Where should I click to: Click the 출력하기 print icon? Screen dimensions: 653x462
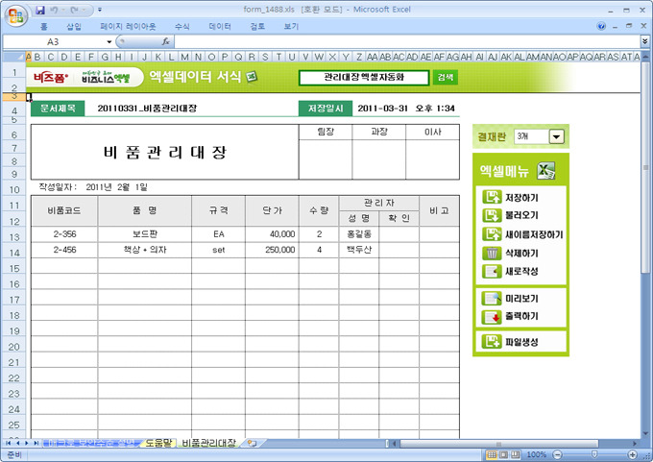(x=492, y=317)
